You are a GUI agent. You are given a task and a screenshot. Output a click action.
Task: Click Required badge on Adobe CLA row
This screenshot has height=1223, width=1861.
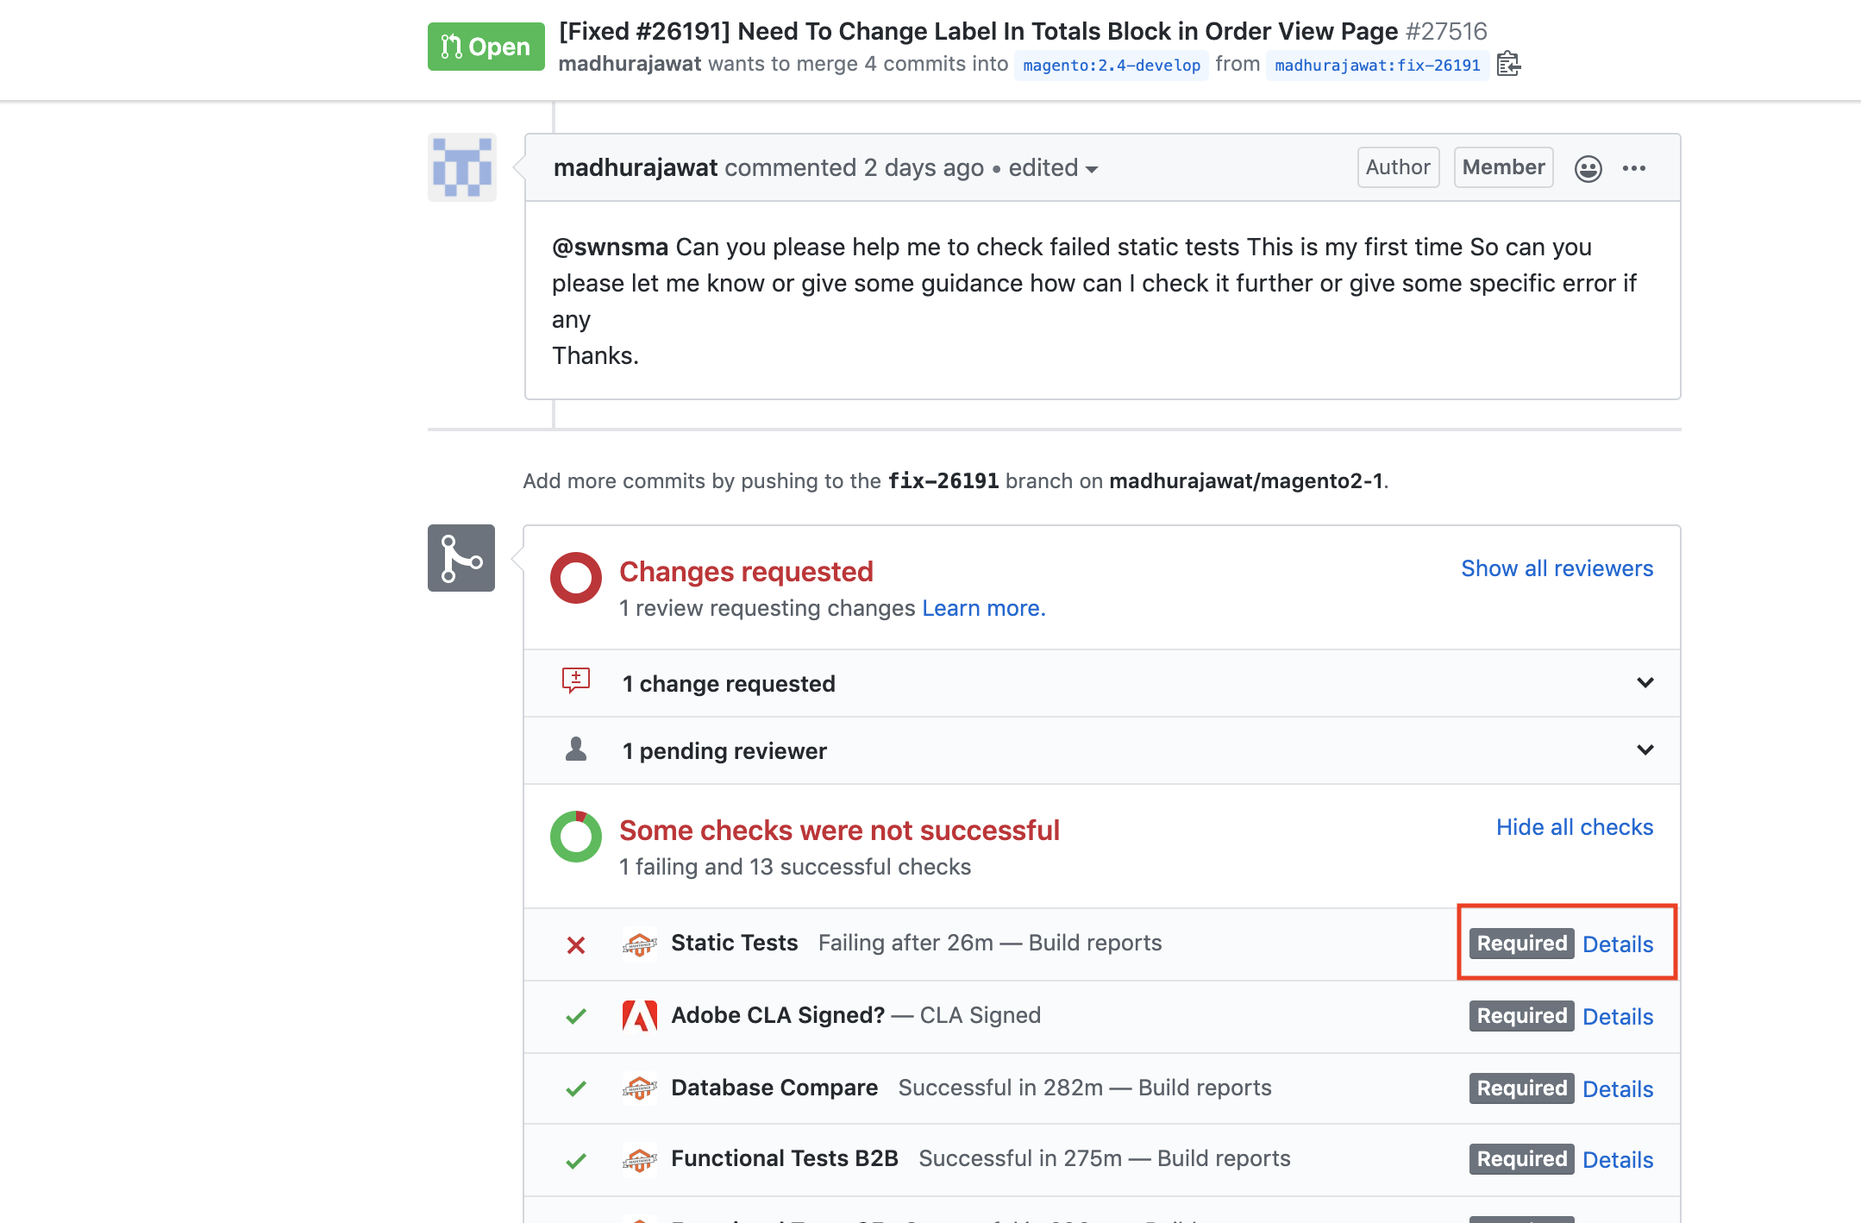[1522, 1016]
